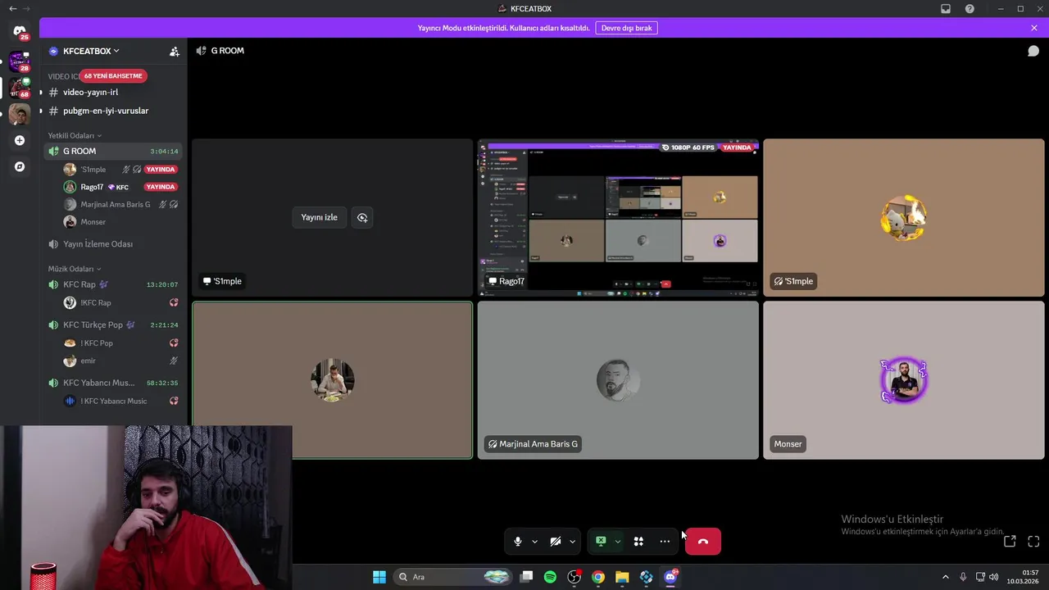The image size is (1049, 590).
Task: Open Spotify from the taskbar
Action: [550, 577]
